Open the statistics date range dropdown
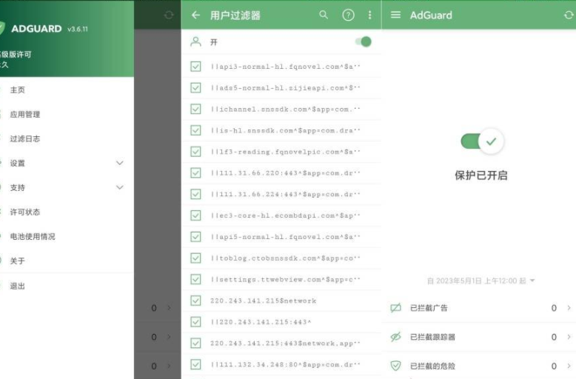 click(x=532, y=281)
